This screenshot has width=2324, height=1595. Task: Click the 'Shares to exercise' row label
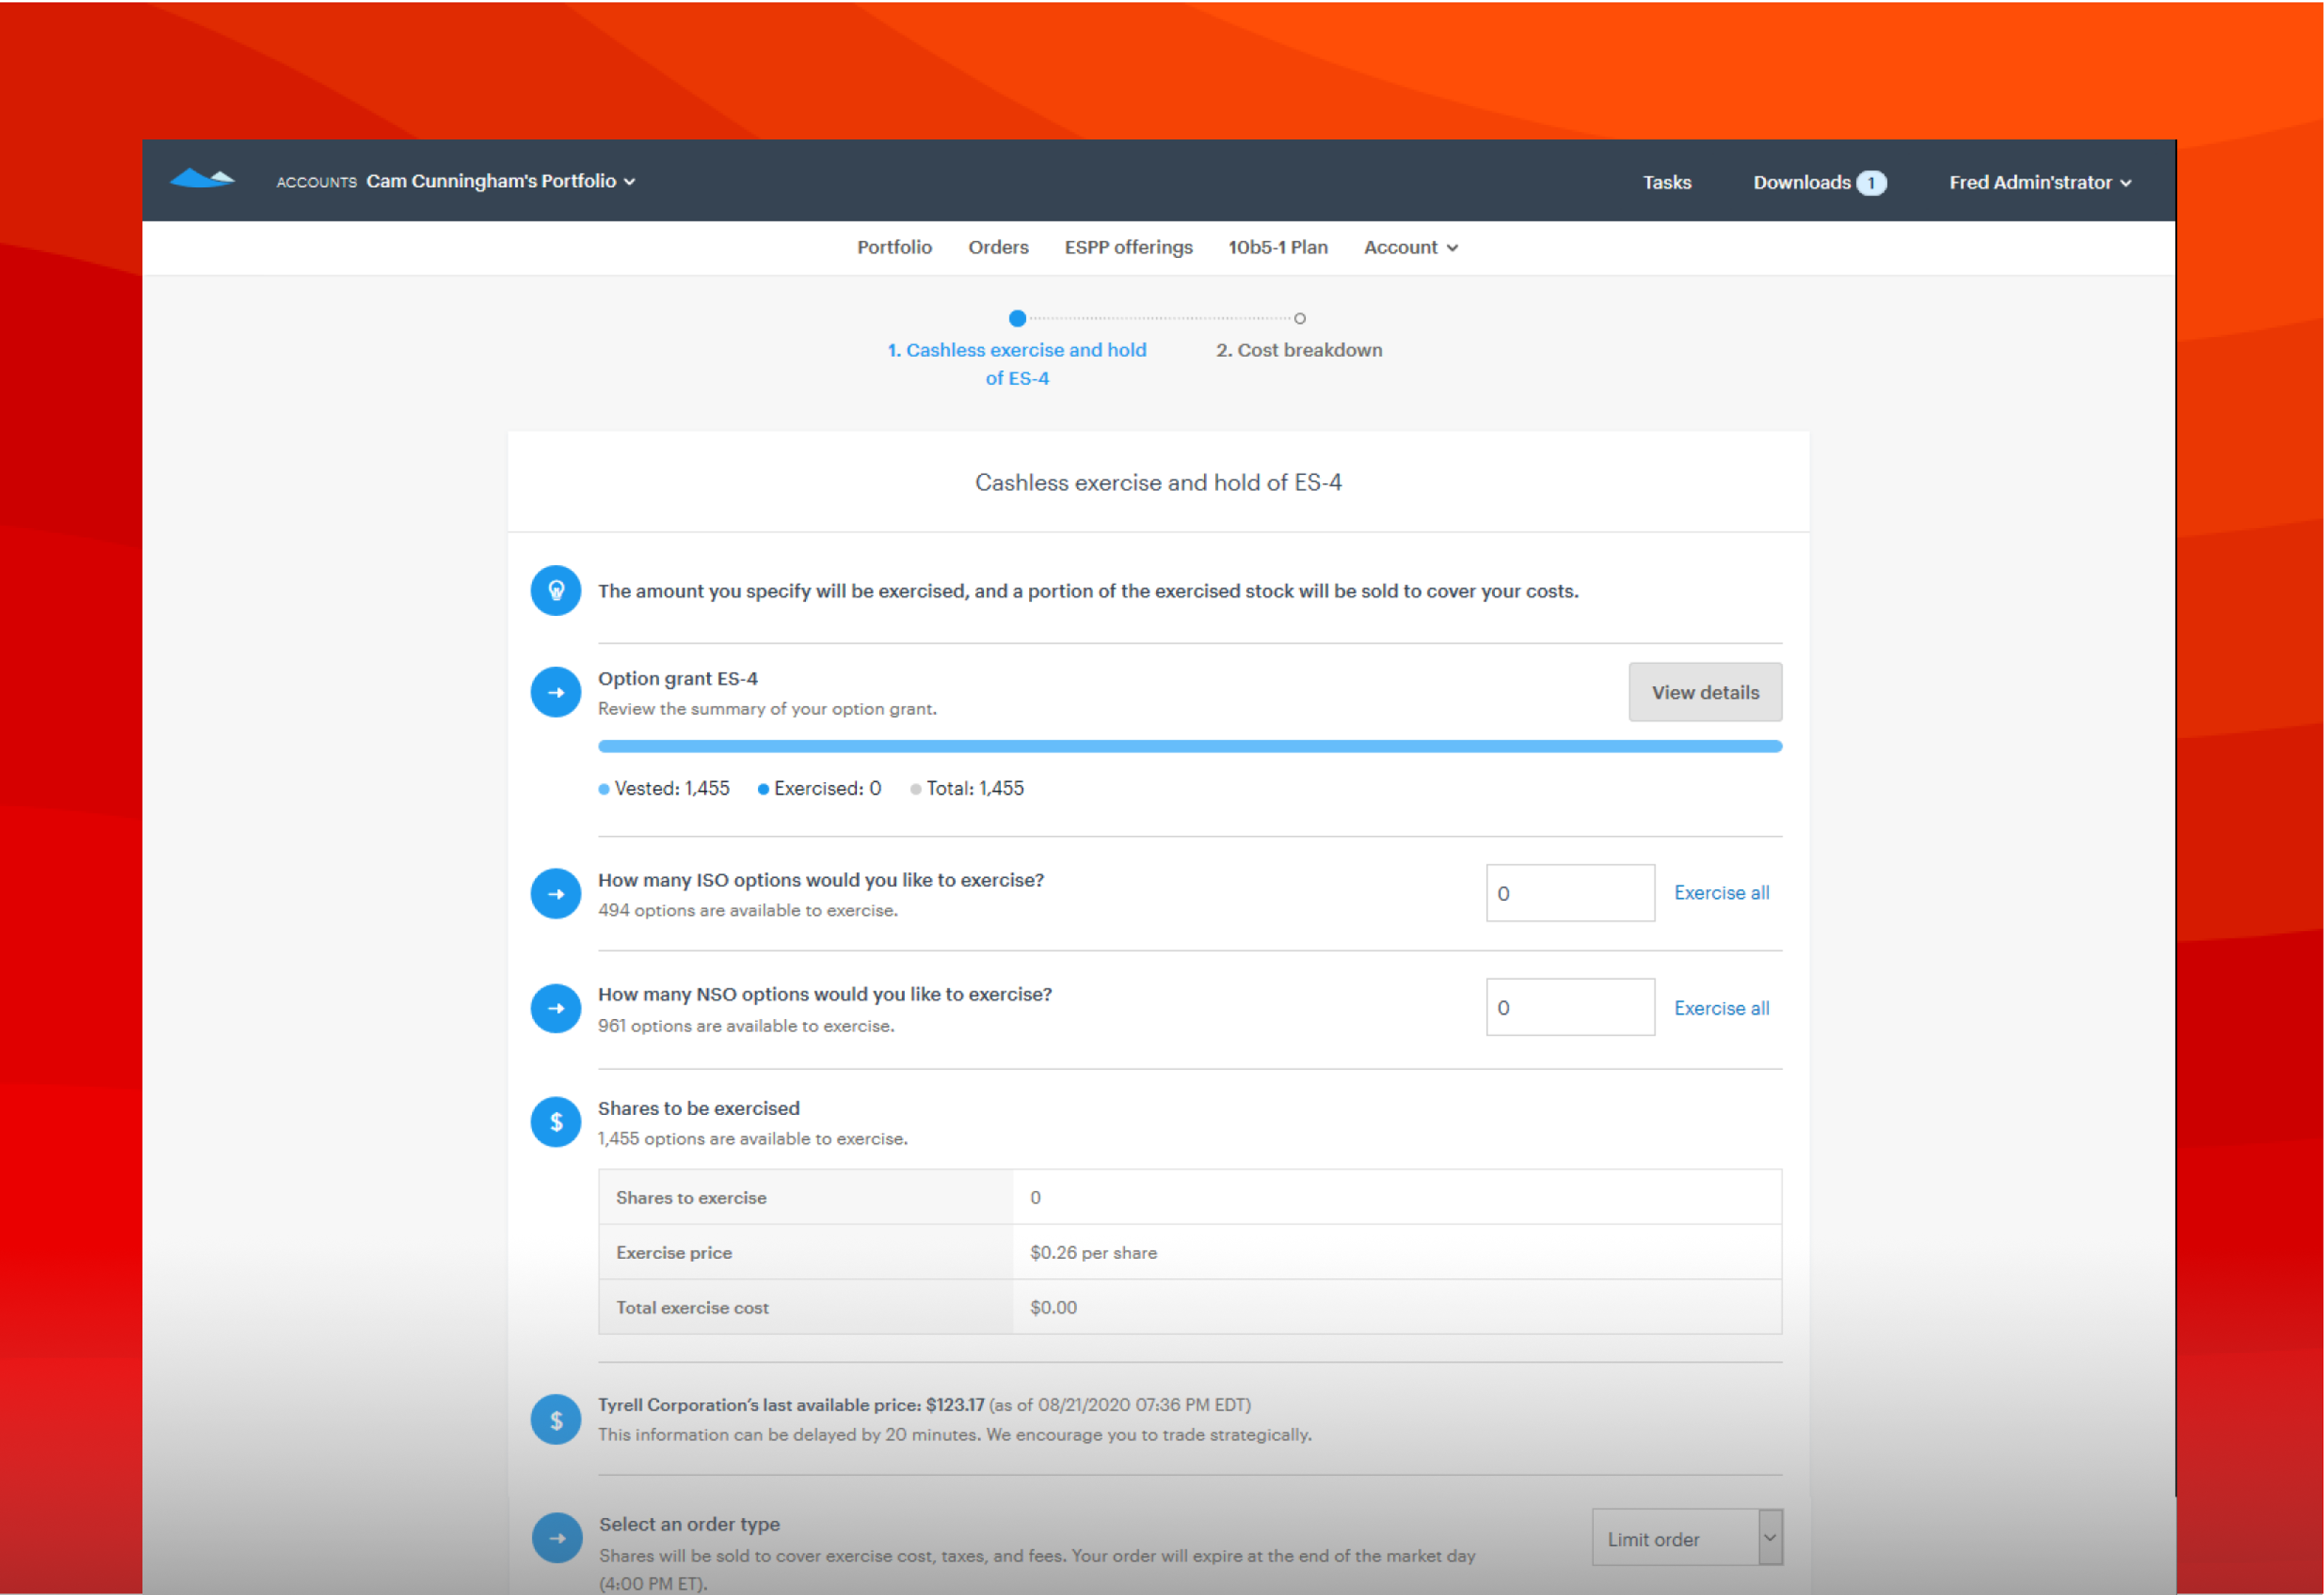point(691,1197)
